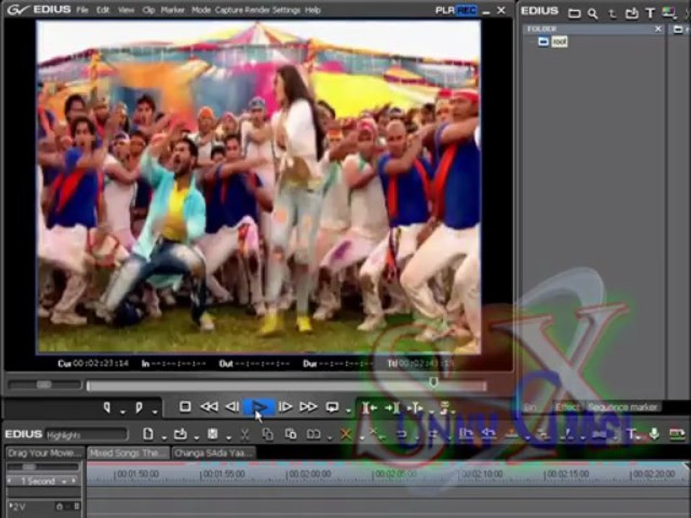Click the orange Delete X icon
The width and height of the screenshot is (691, 518).
pos(346,435)
